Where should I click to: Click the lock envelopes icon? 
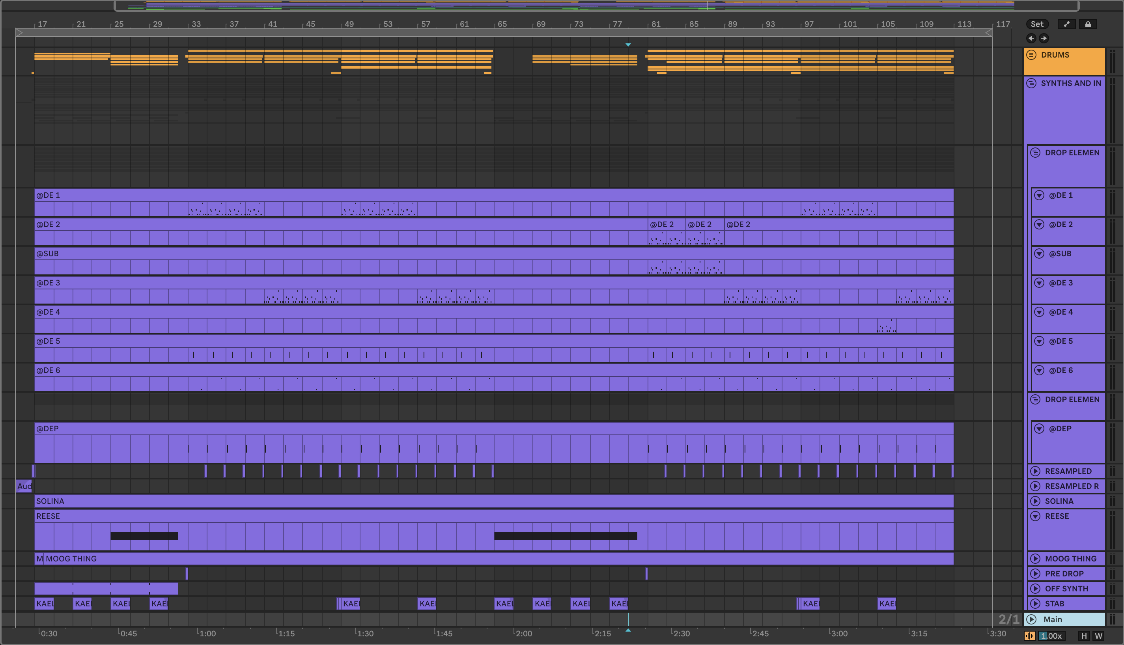(x=1088, y=24)
